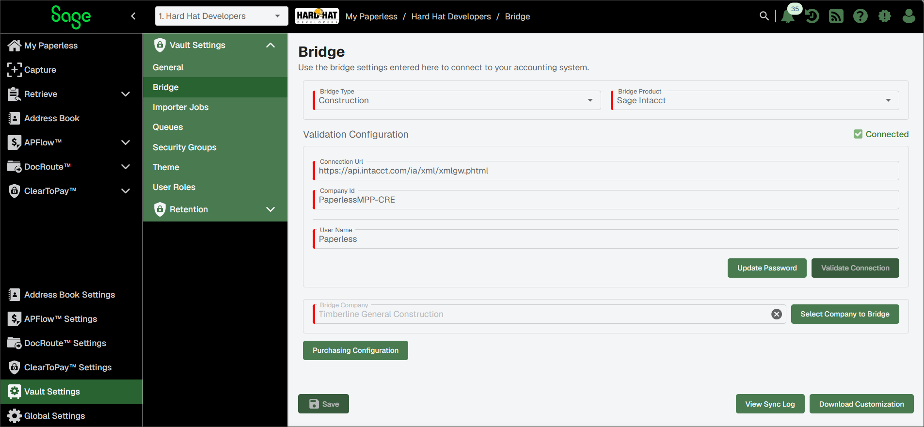Click Download Customization button
924x427 pixels.
pos(861,404)
